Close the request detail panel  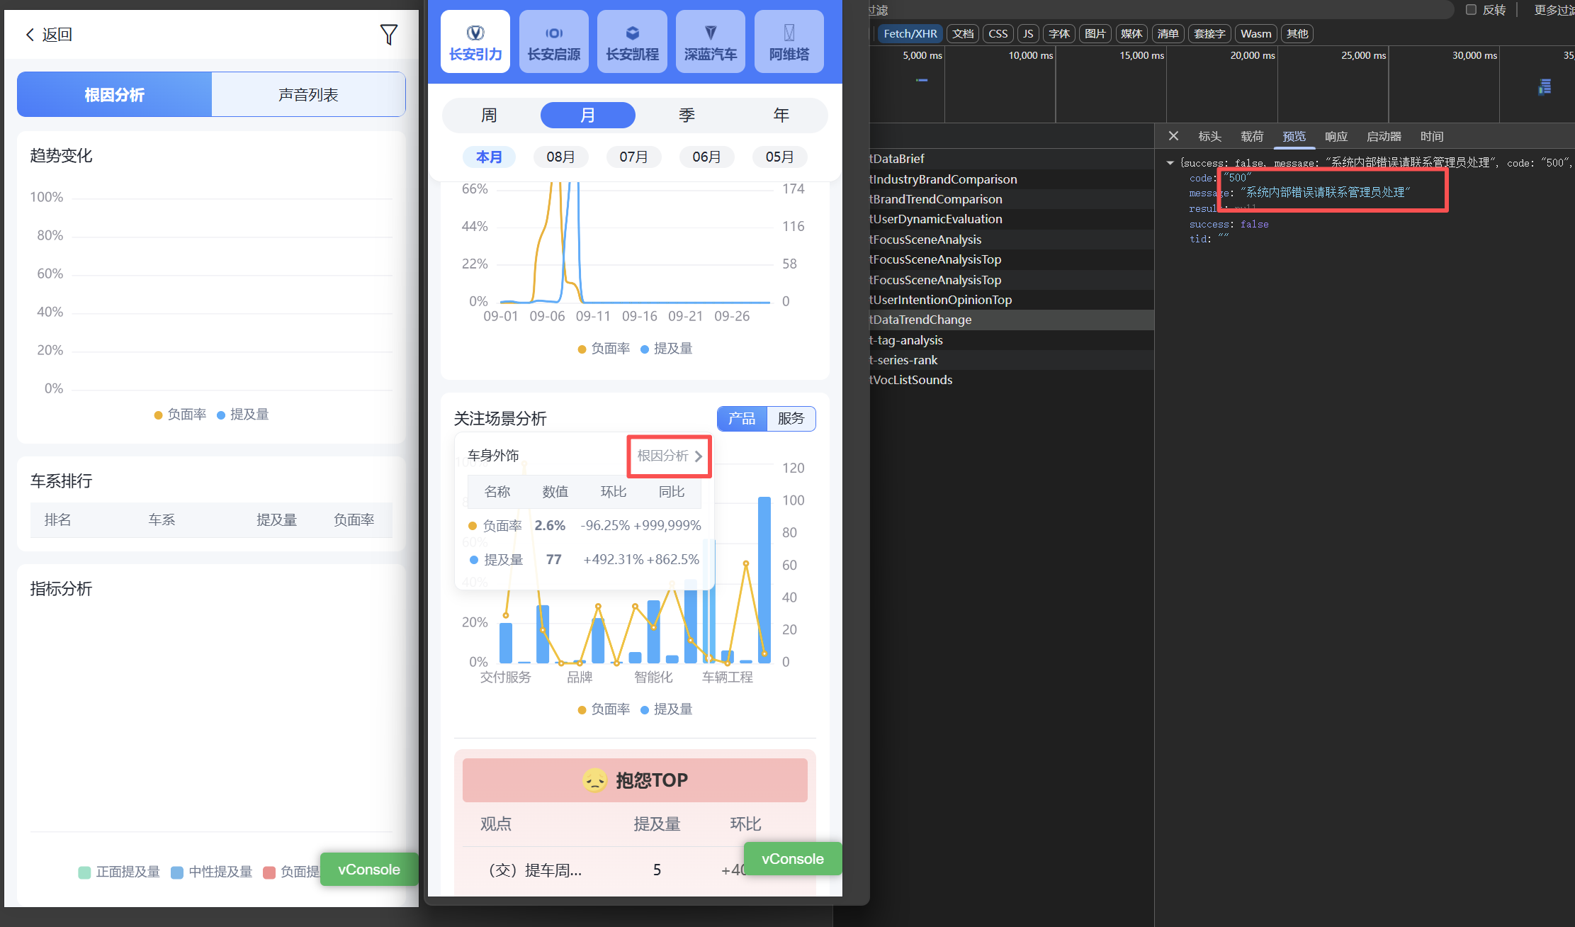tap(1173, 136)
